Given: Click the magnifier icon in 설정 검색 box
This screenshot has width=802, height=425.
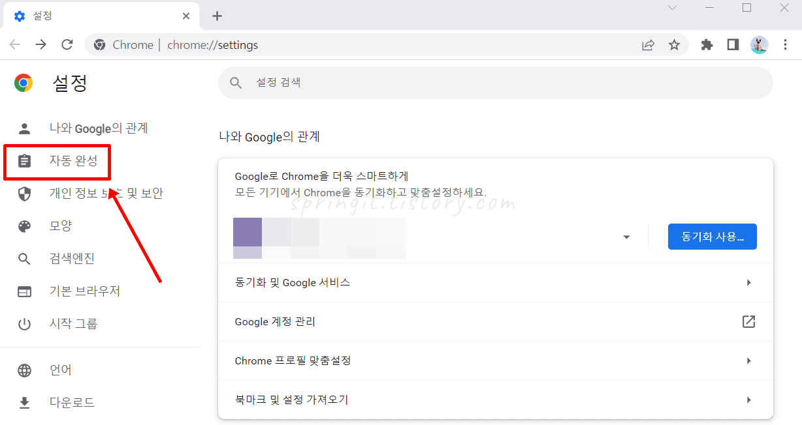Looking at the screenshot, I should click(x=236, y=83).
